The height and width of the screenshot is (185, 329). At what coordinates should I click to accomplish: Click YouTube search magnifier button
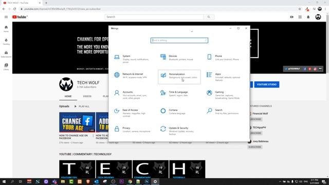tap(209, 17)
